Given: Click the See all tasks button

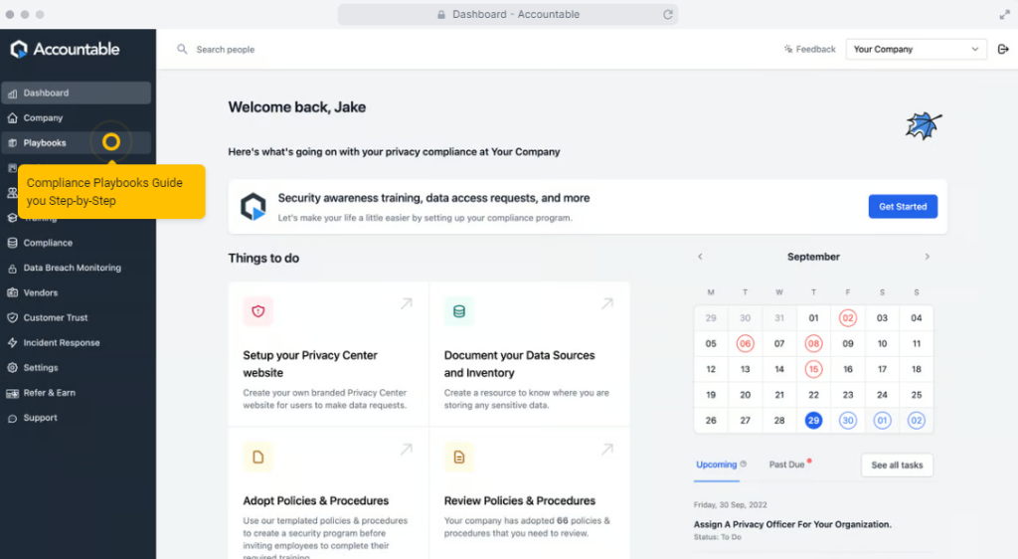Looking at the screenshot, I should 897,465.
